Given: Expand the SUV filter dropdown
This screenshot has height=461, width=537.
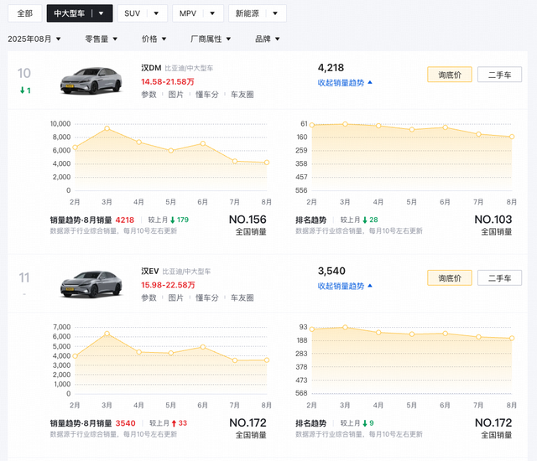Looking at the screenshot, I should coord(156,13).
